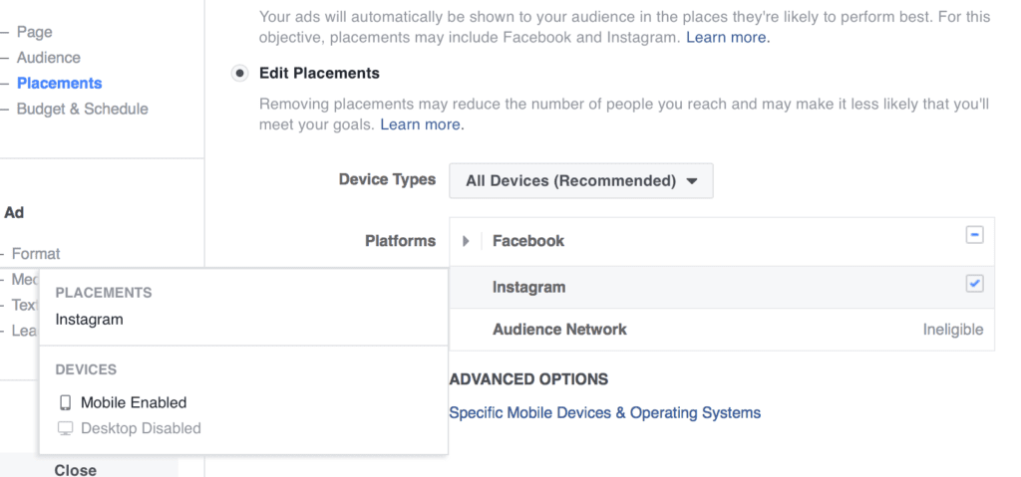Go to Page section in sidebar
This screenshot has height=477, width=1021.
35,32
